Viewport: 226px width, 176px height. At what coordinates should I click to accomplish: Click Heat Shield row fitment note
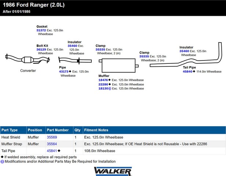pyautogui.click(x=103, y=137)
